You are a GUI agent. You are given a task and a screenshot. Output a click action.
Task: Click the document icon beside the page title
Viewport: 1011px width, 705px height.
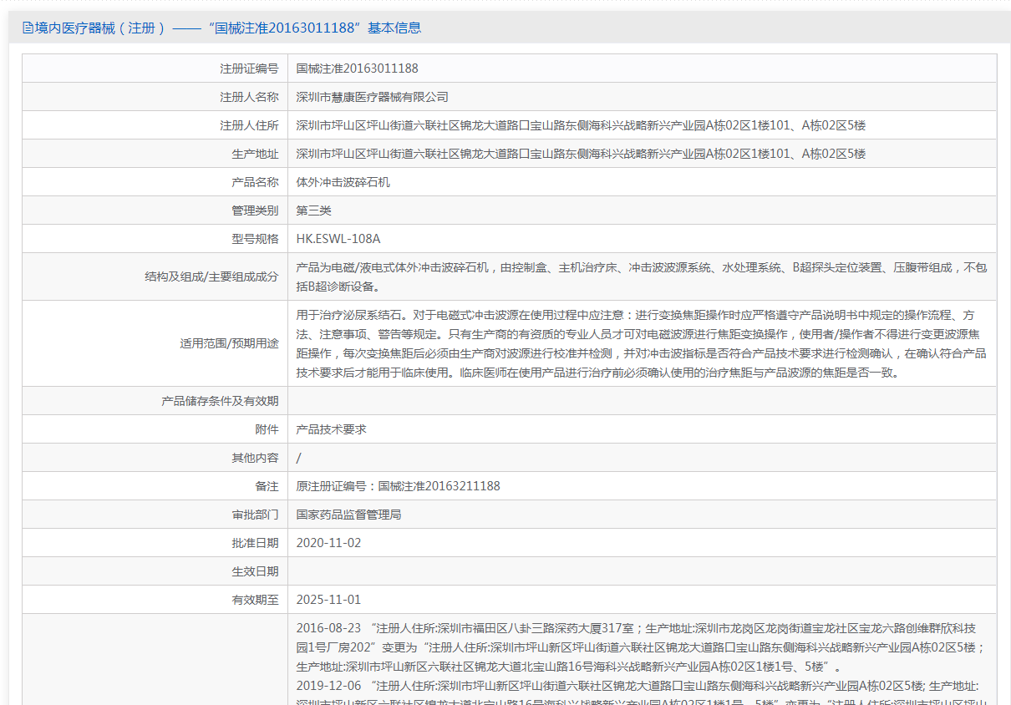click(28, 28)
